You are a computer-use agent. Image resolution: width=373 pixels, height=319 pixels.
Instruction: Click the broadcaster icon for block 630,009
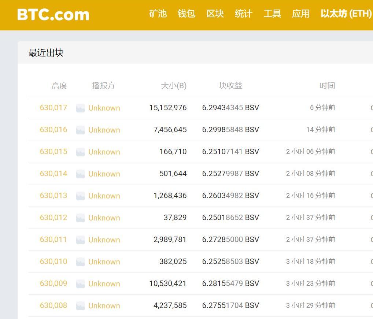point(81,284)
